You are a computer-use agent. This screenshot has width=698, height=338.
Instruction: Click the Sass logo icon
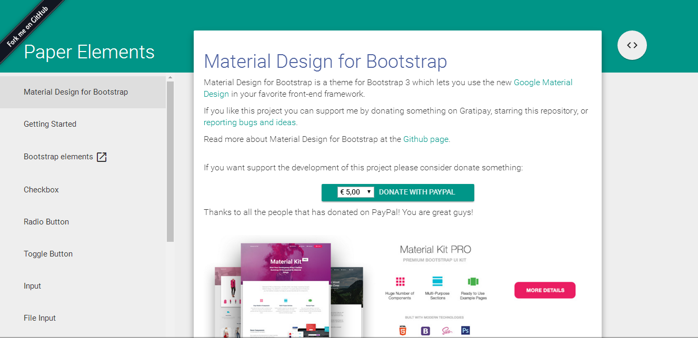[x=447, y=331]
